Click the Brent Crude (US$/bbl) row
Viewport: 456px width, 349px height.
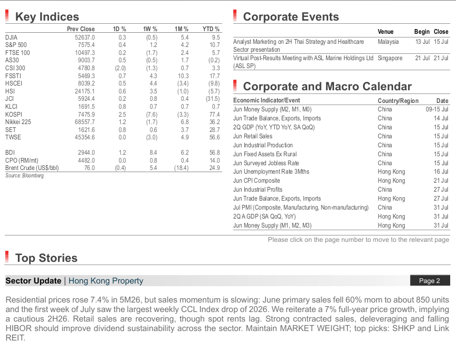[x=112, y=168]
